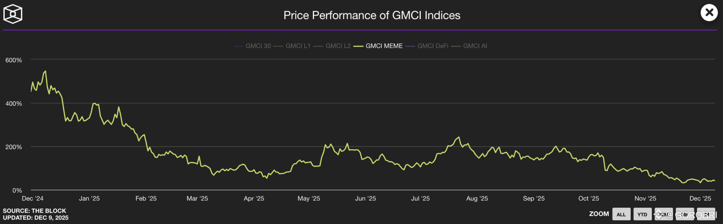723x224 pixels.
Task: Click the Source: The Block text
Action: pyautogui.click(x=34, y=211)
